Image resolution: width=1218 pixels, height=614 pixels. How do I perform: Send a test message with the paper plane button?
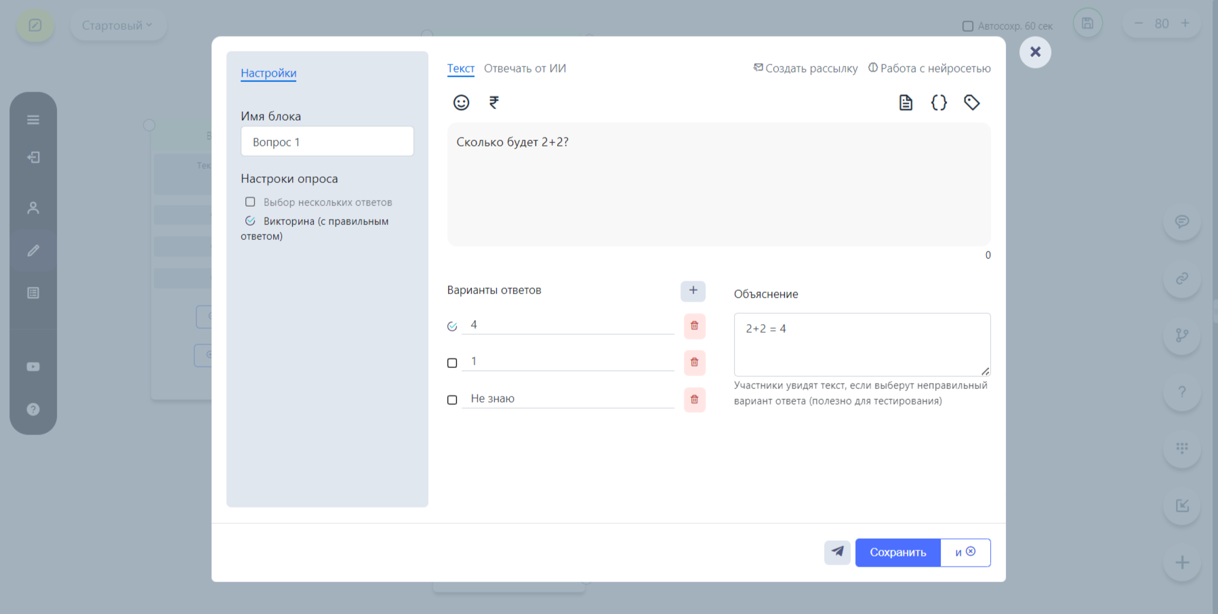[x=838, y=552]
